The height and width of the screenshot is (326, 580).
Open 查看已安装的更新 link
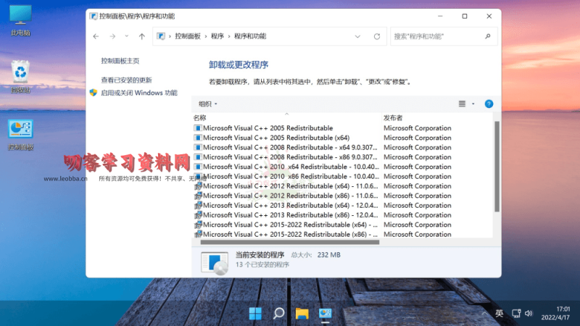[x=126, y=80]
